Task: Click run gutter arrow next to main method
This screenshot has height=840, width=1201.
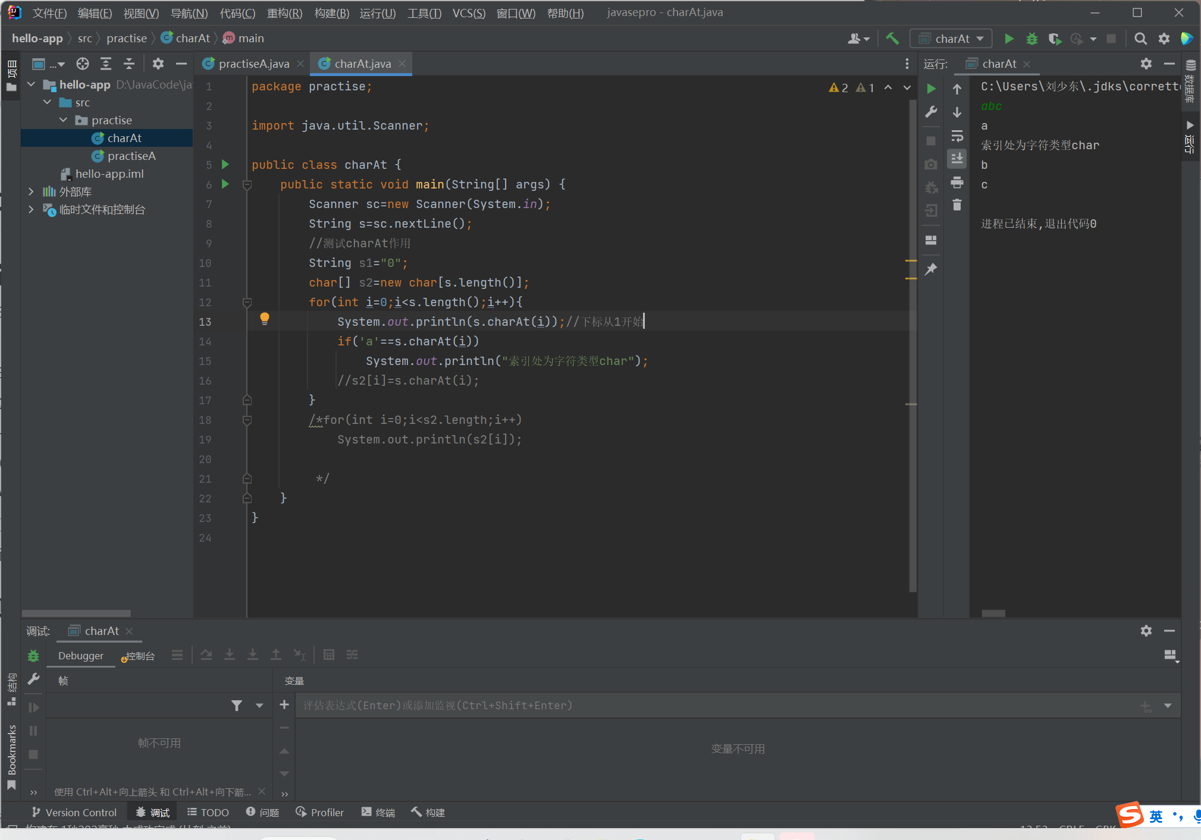Action: 225,184
